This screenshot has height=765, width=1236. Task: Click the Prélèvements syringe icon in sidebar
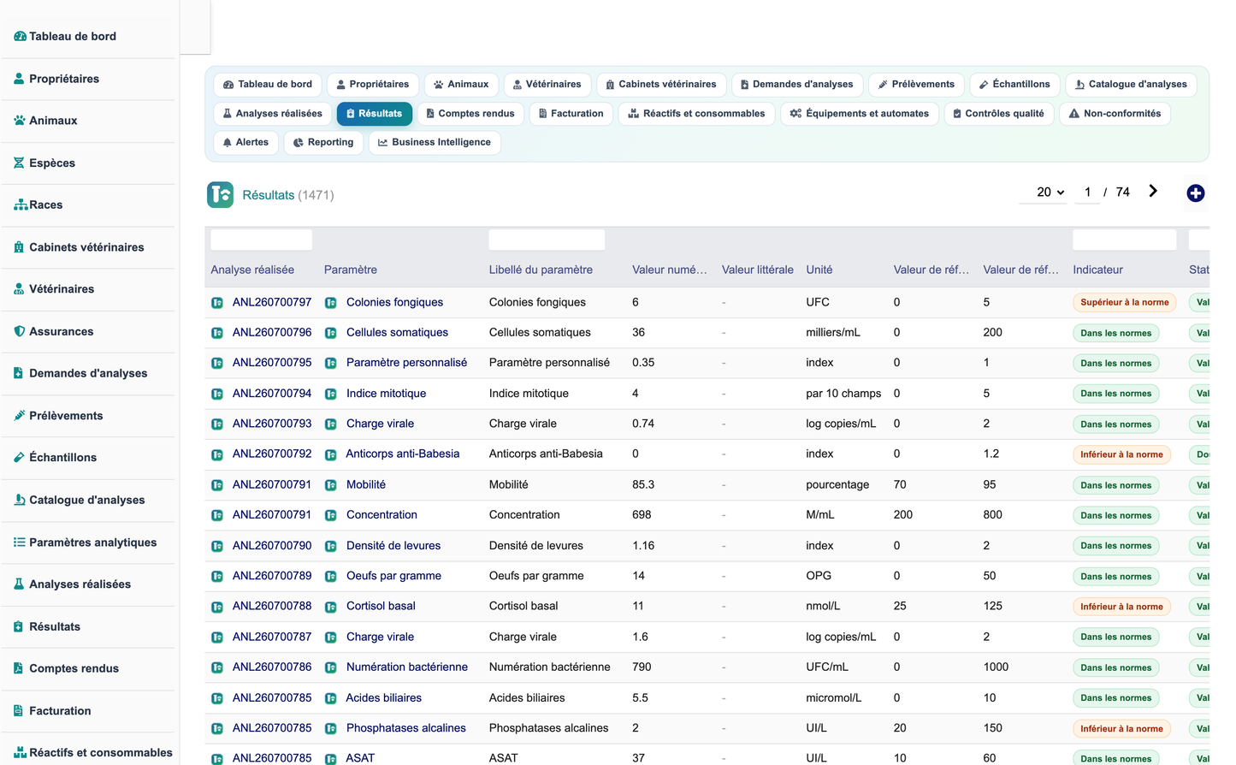(x=19, y=416)
